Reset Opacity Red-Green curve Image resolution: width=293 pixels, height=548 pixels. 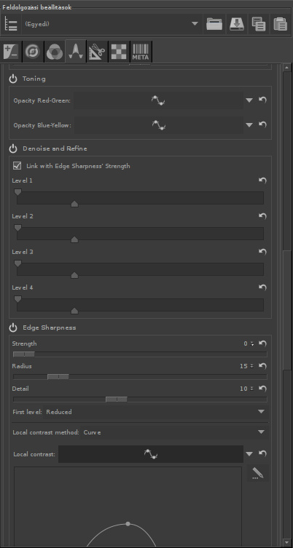[x=262, y=100]
